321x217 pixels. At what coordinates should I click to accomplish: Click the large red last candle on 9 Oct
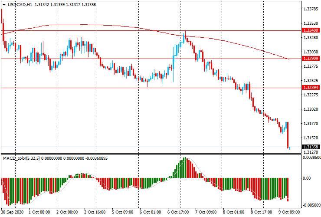coord(288,135)
